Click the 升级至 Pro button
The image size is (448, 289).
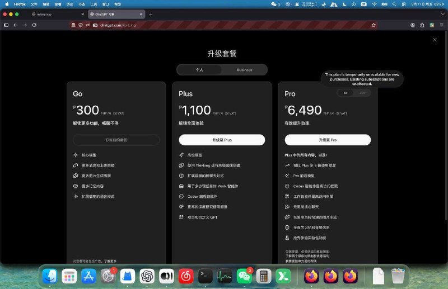coord(328,140)
